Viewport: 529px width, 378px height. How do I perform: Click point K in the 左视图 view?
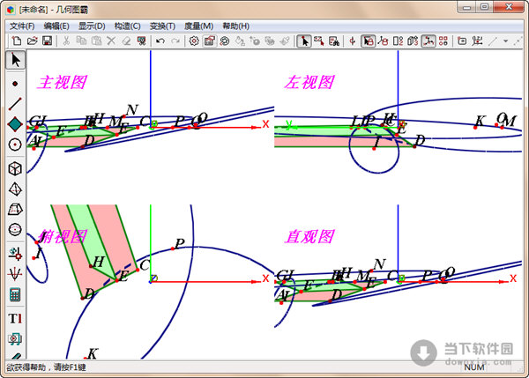(x=475, y=128)
